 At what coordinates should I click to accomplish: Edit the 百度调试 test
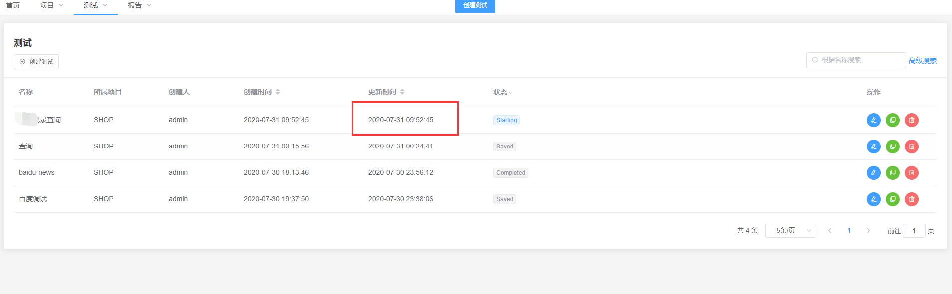click(873, 199)
